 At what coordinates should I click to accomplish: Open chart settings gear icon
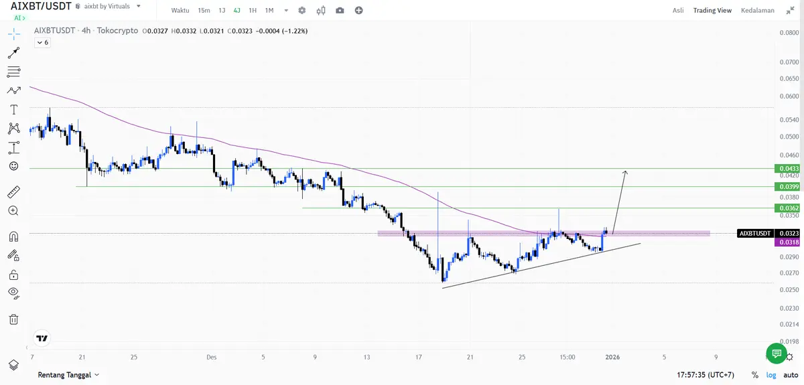tap(301, 10)
